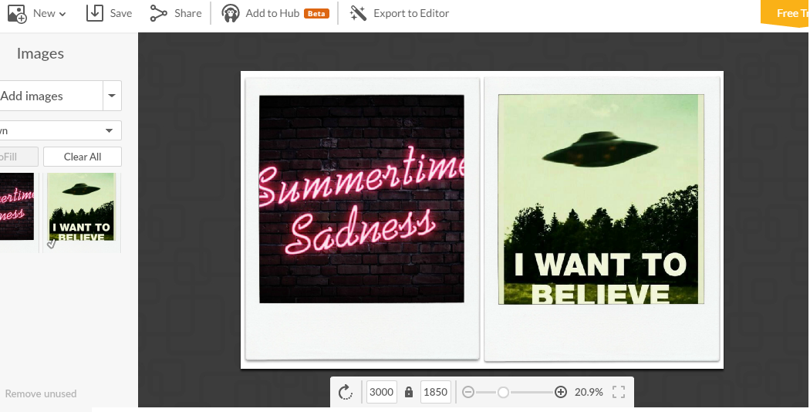Click the orange Beta badge
The image size is (810, 412).
click(316, 13)
